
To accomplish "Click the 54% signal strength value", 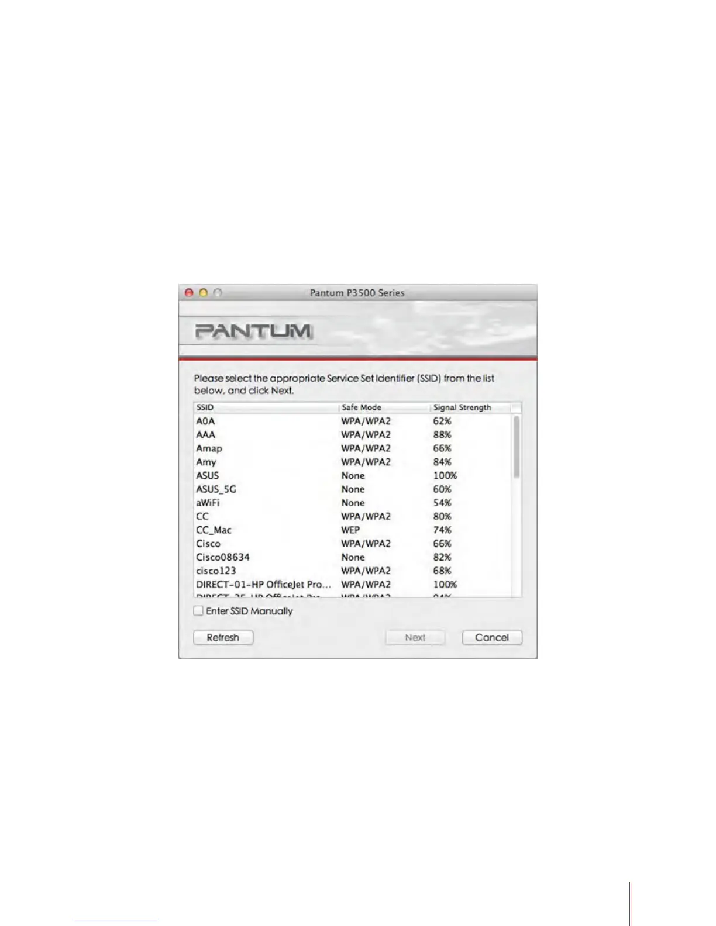I will click(442, 503).
